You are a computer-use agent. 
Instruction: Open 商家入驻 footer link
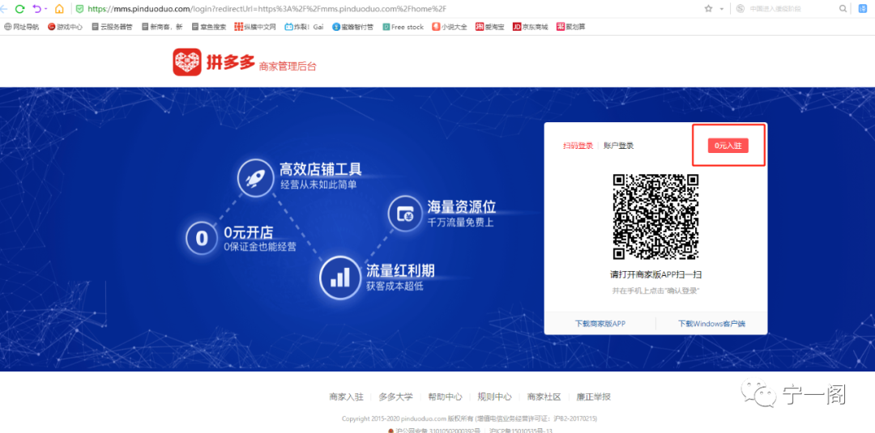pyautogui.click(x=346, y=397)
